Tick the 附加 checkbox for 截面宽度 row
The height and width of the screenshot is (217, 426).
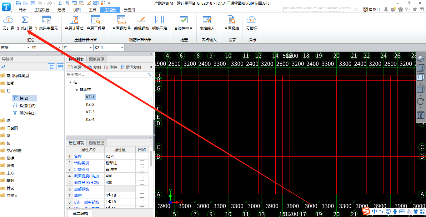[x=142, y=176]
